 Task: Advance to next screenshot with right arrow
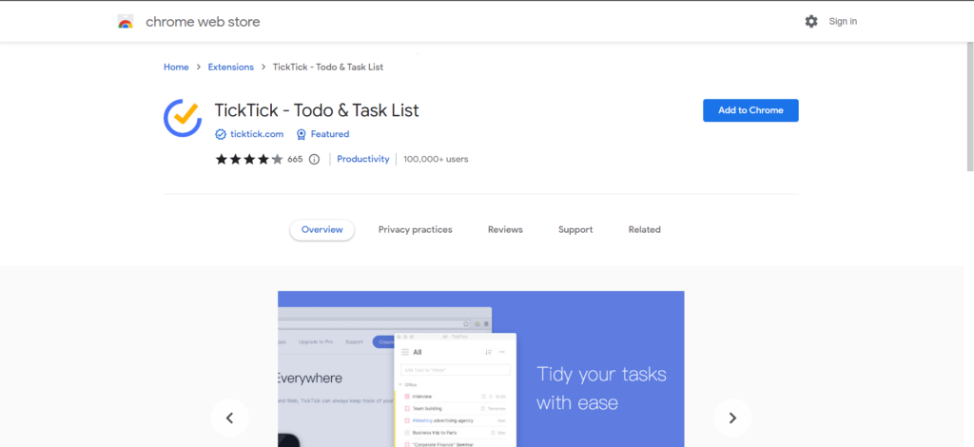(x=732, y=418)
